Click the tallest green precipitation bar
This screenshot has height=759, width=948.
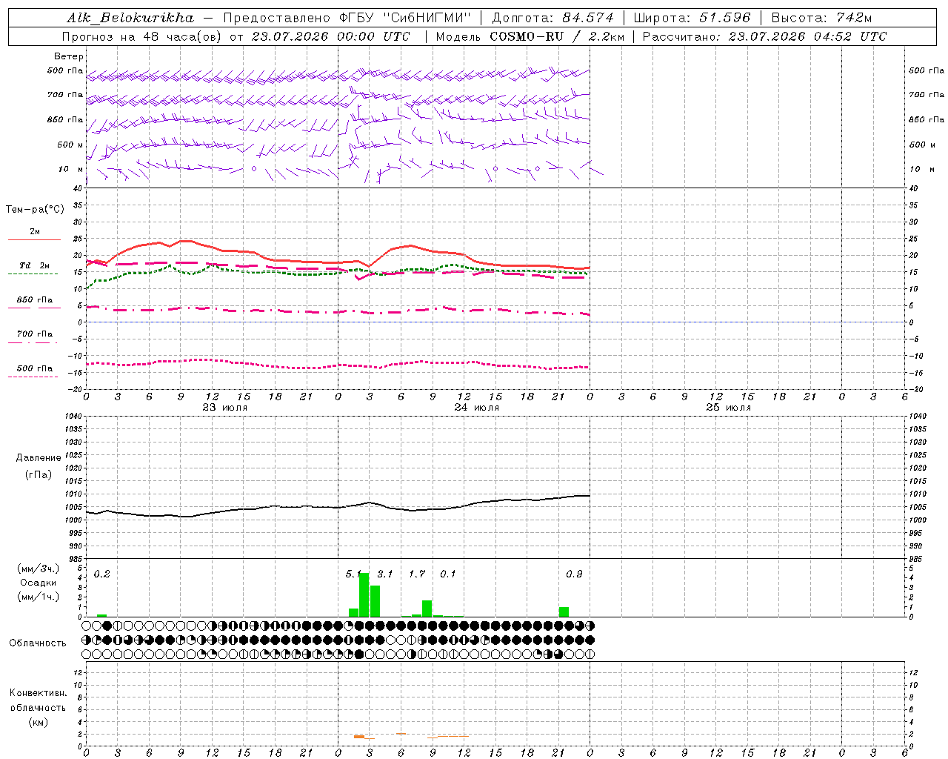point(364,594)
